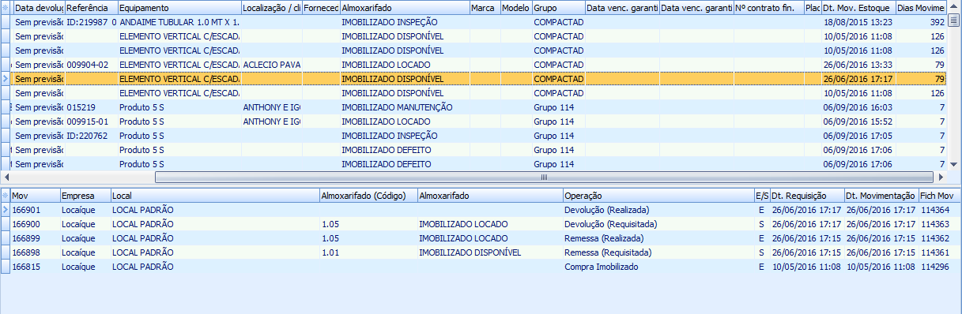This screenshot has width=962, height=314.
Task: Click the row indicator arrow of mov 166901
Action: coord(6,210)
